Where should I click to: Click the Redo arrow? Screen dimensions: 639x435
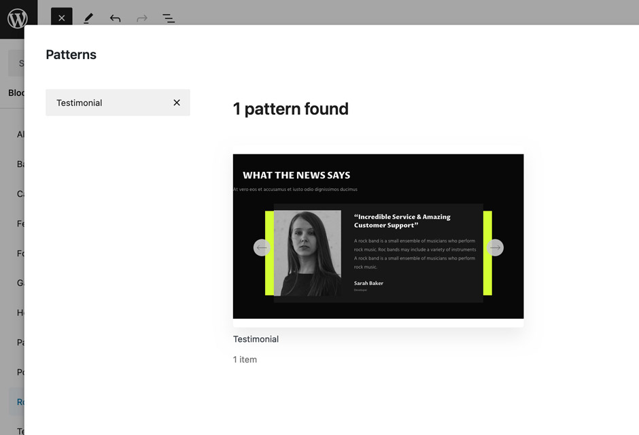click(142, 18)
